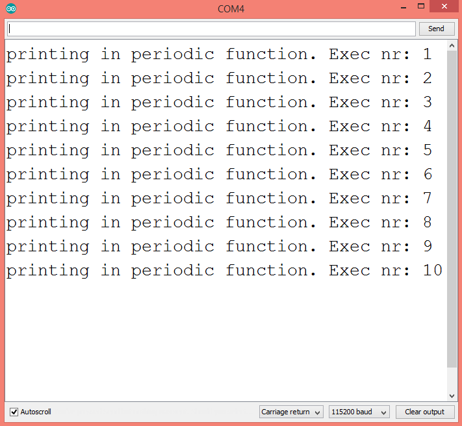462x426 pixels.
Task: Click the output line ending in Exec nr: 2
Action: pos(219,79)
